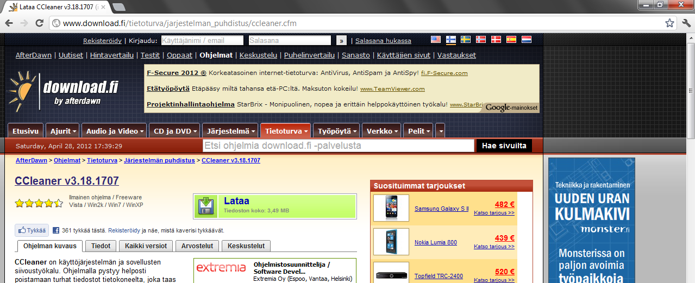The width and height of the screenshot is (695, 283).
Task: Open the Keskustelu top menu link
Action: click(258, 55)
